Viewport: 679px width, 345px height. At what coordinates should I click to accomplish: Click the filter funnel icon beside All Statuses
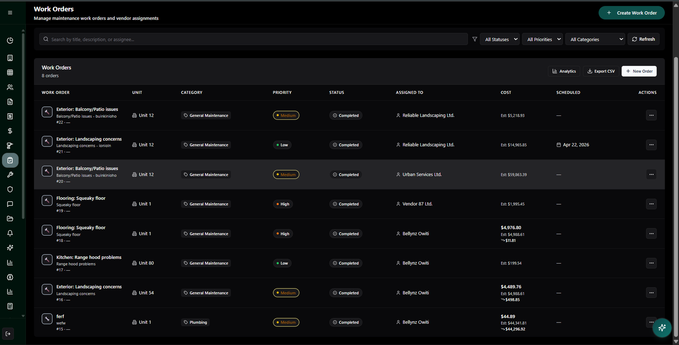tap(475, 39)
